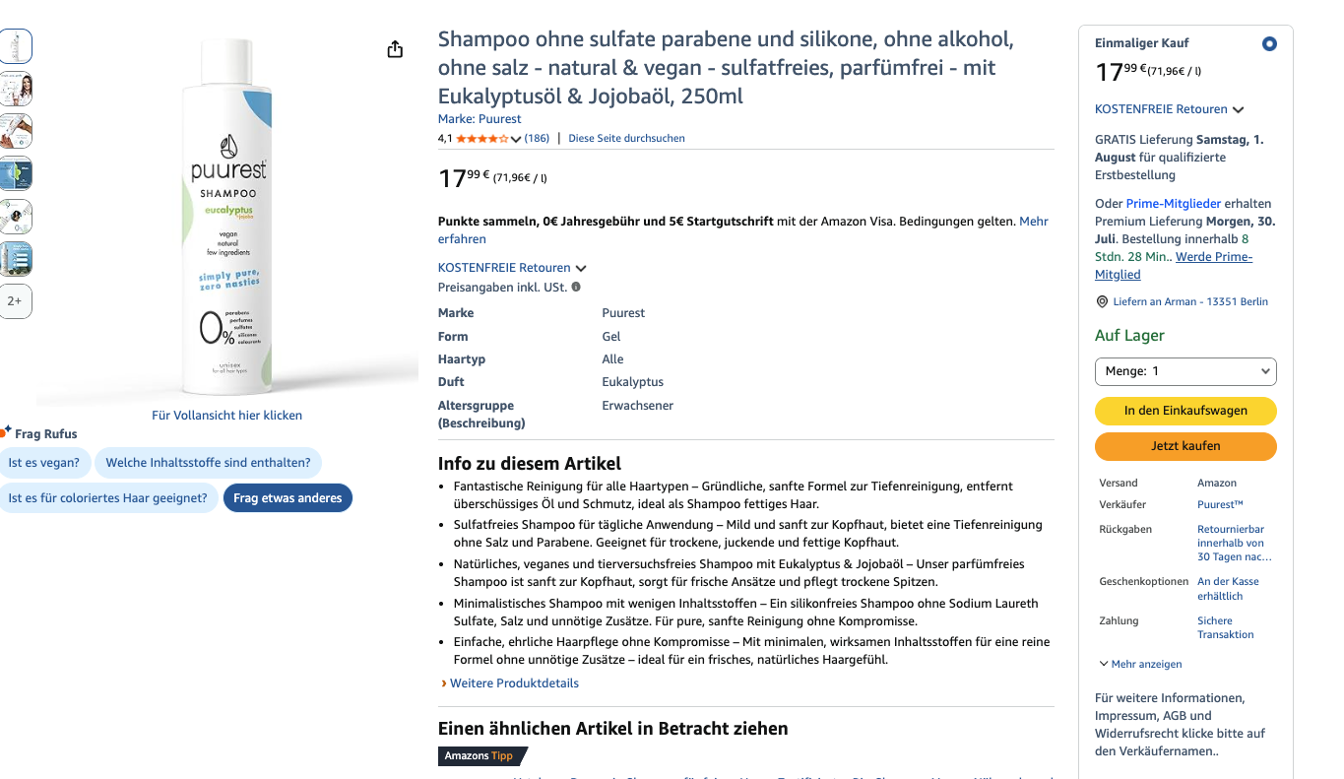The width and height of the screenshot is (1344, 779).
Task: Click the Frag etwas anderes button
Action: pyautogui.click(x=288, y=498)
